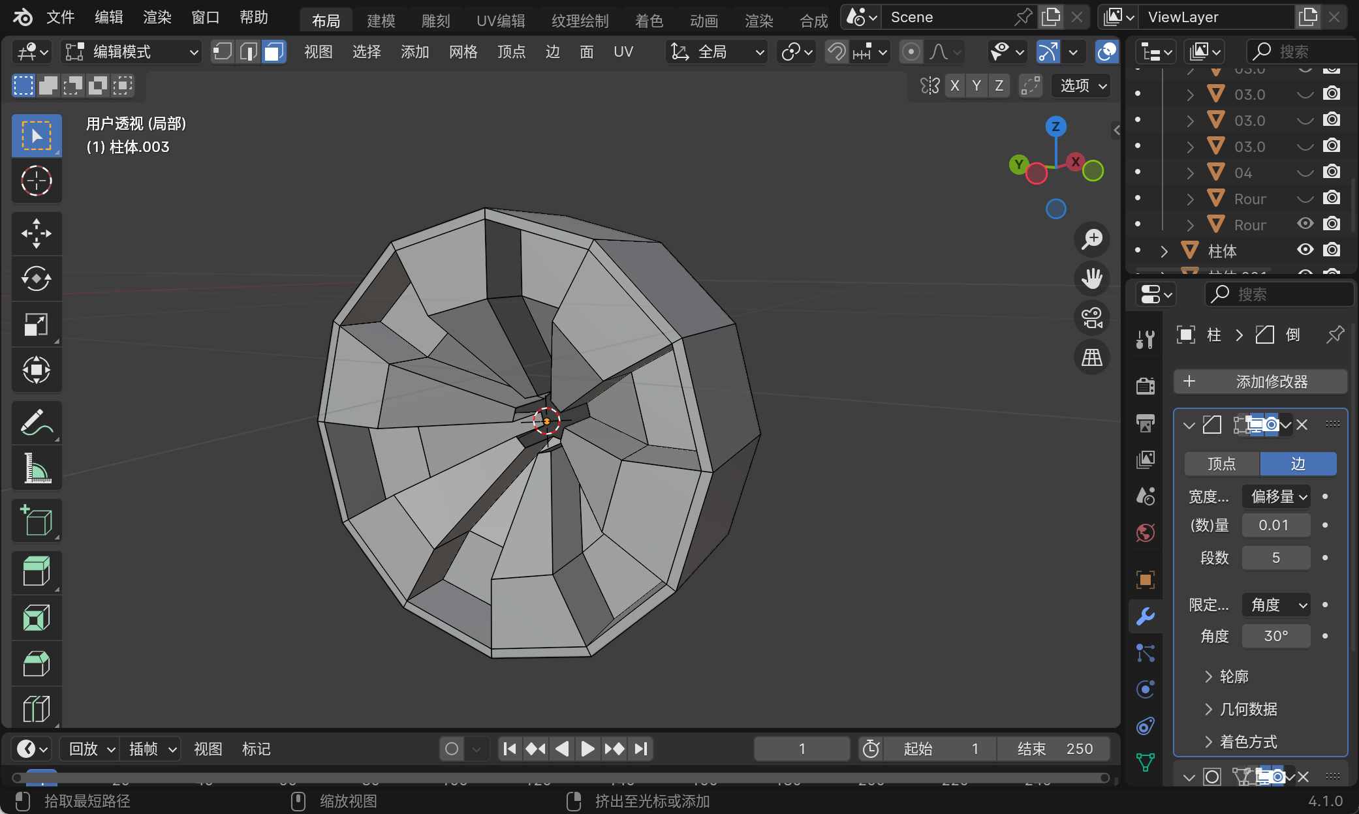Image resolution: width=1359 pixels, height=814 pixels.
Task: Expand the 着色方式 panel
Action: click(x=1242, y=742)
